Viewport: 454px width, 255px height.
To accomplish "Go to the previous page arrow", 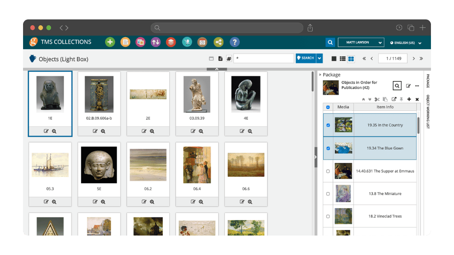I will point(372,59).
